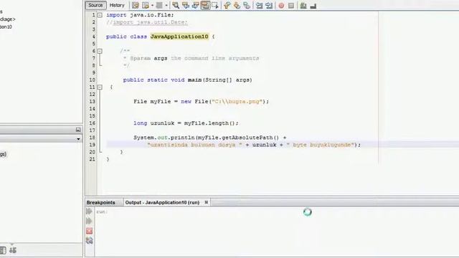The image size is (459, 258).
Task: Click the Find Selection magnifier icon
Action: (x=176, y=5)
